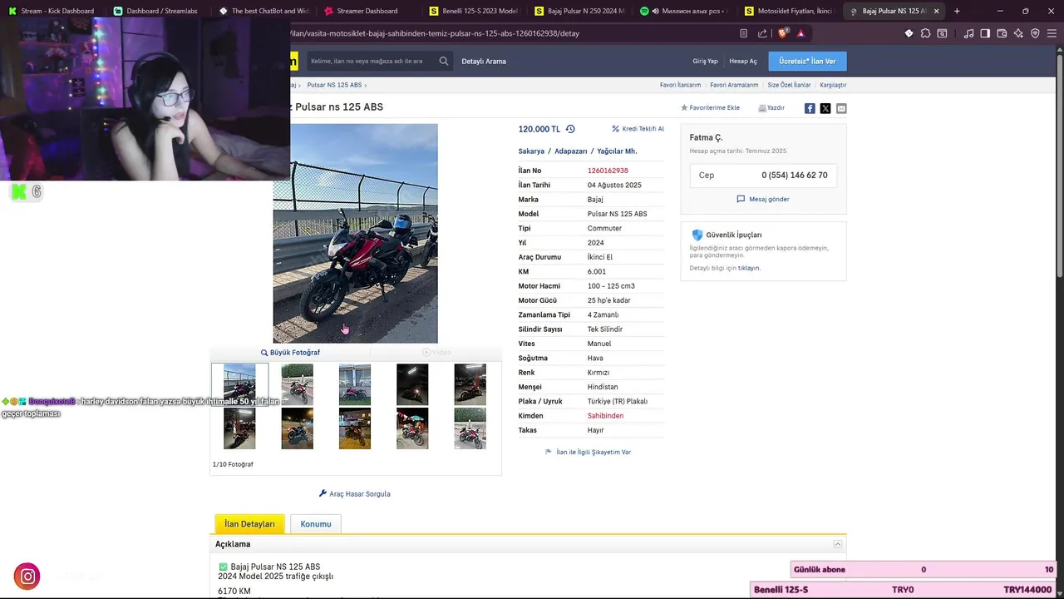Switch to Motosiklet Fiyatları tab
This screenshot has height=599, width=1064.
tap(790, 11)
